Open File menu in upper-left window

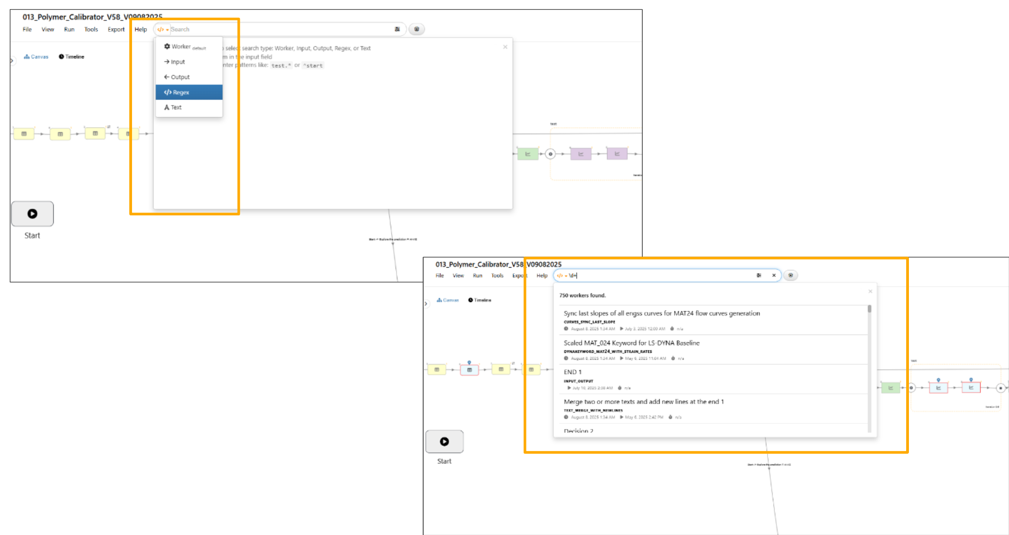27,29
